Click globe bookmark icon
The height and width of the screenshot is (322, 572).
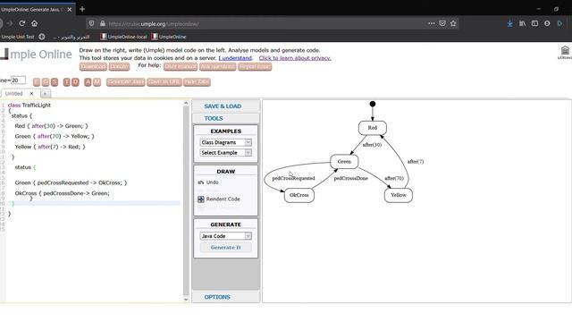point(42,37)
